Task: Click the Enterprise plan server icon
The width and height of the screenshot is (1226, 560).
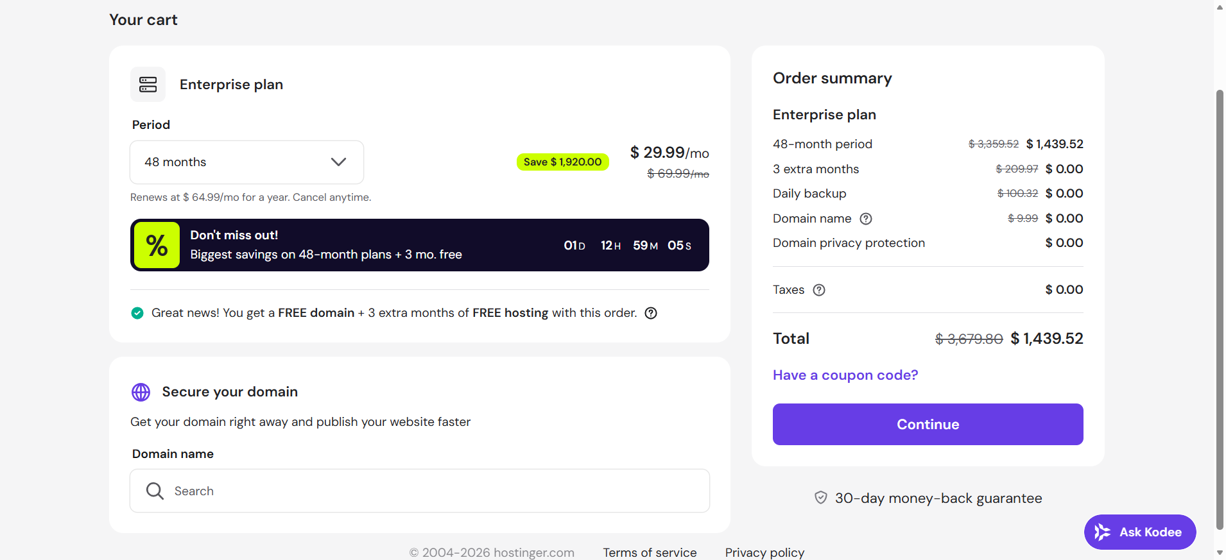Action: tap(148, 84)
